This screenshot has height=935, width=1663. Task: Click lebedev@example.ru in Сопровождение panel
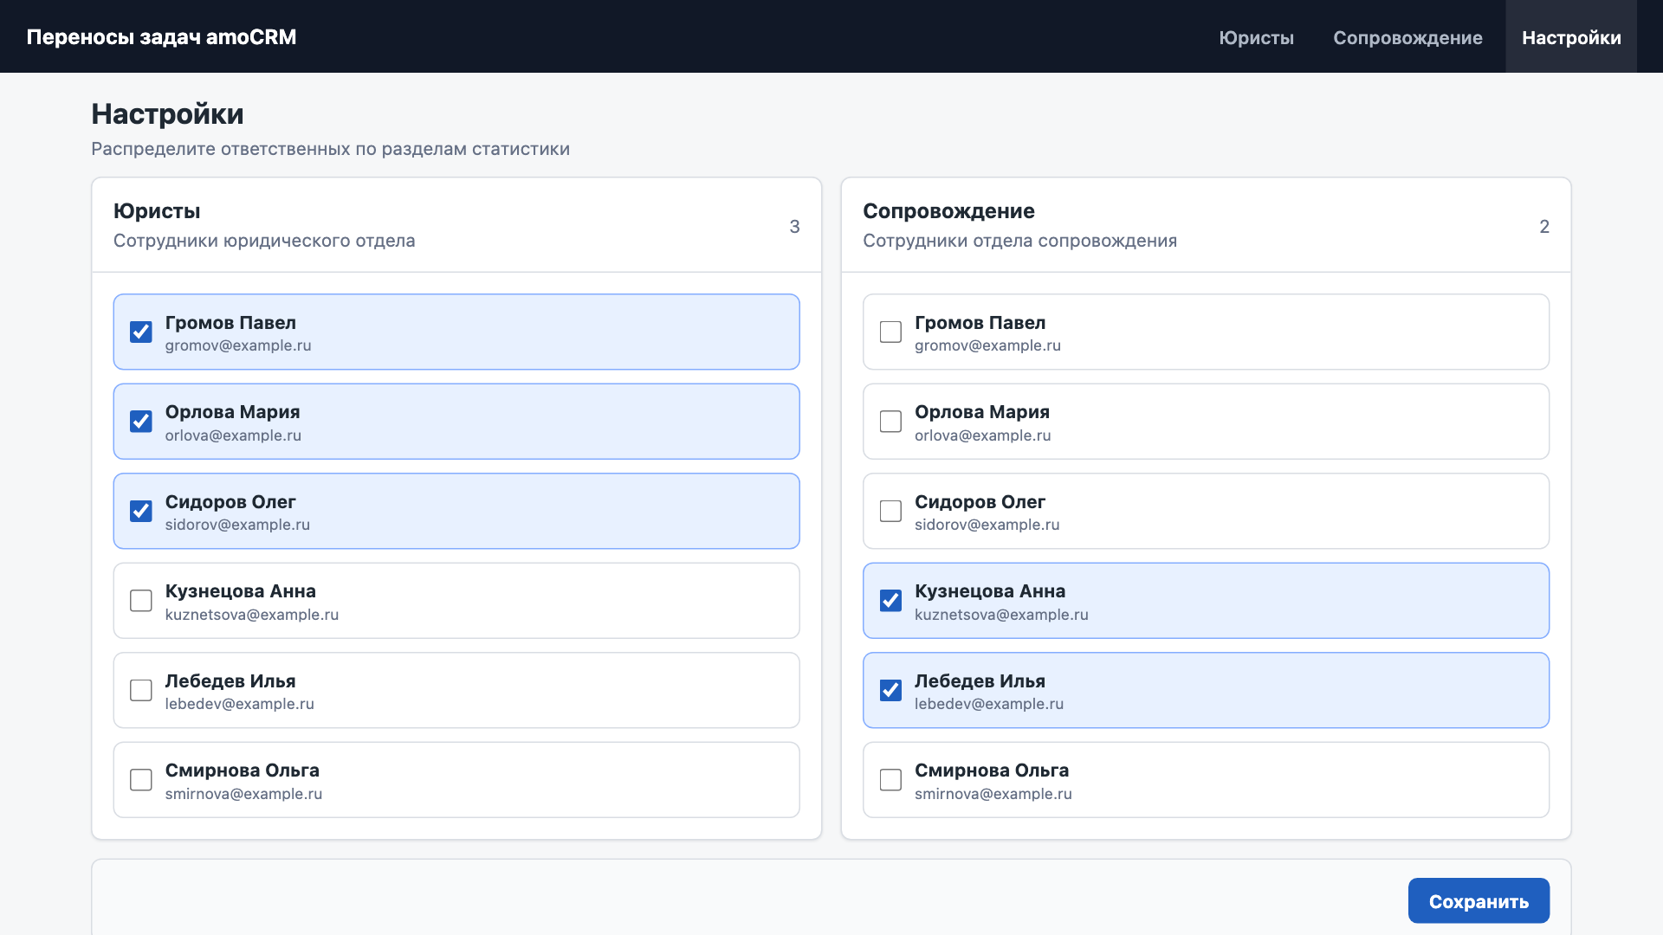(989, 704)
